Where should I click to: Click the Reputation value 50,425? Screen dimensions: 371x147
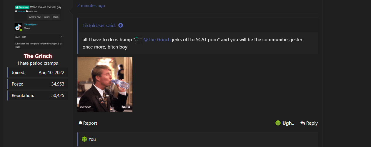tap(58, 95)
